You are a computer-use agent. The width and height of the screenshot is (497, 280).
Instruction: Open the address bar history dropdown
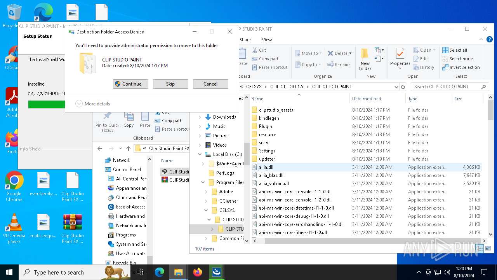click(x=396, y=87)
